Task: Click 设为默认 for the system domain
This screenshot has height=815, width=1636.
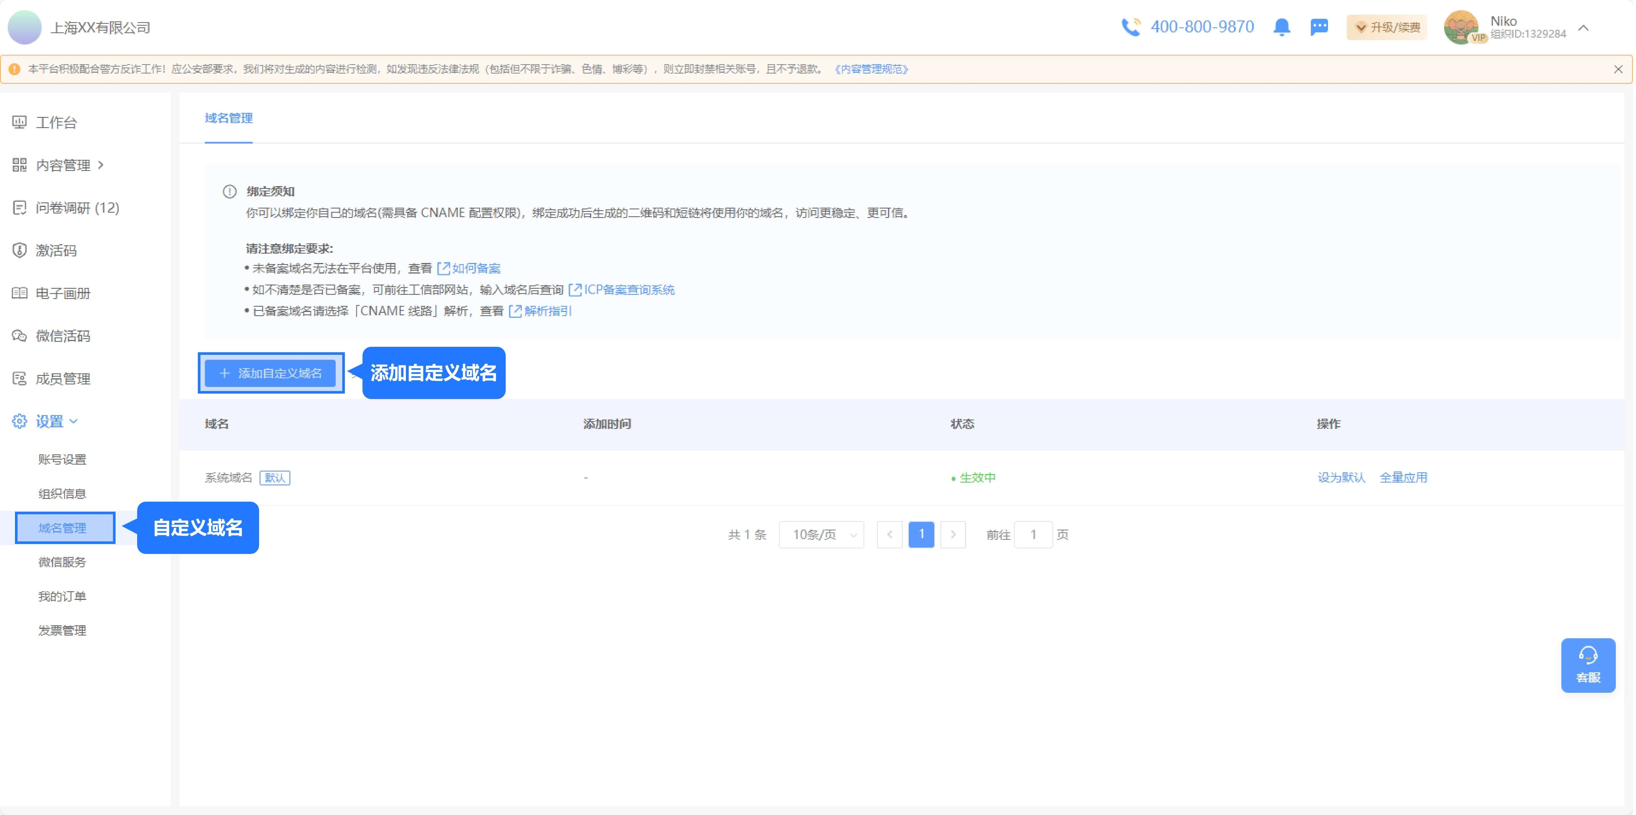Action: point(1342,477)
